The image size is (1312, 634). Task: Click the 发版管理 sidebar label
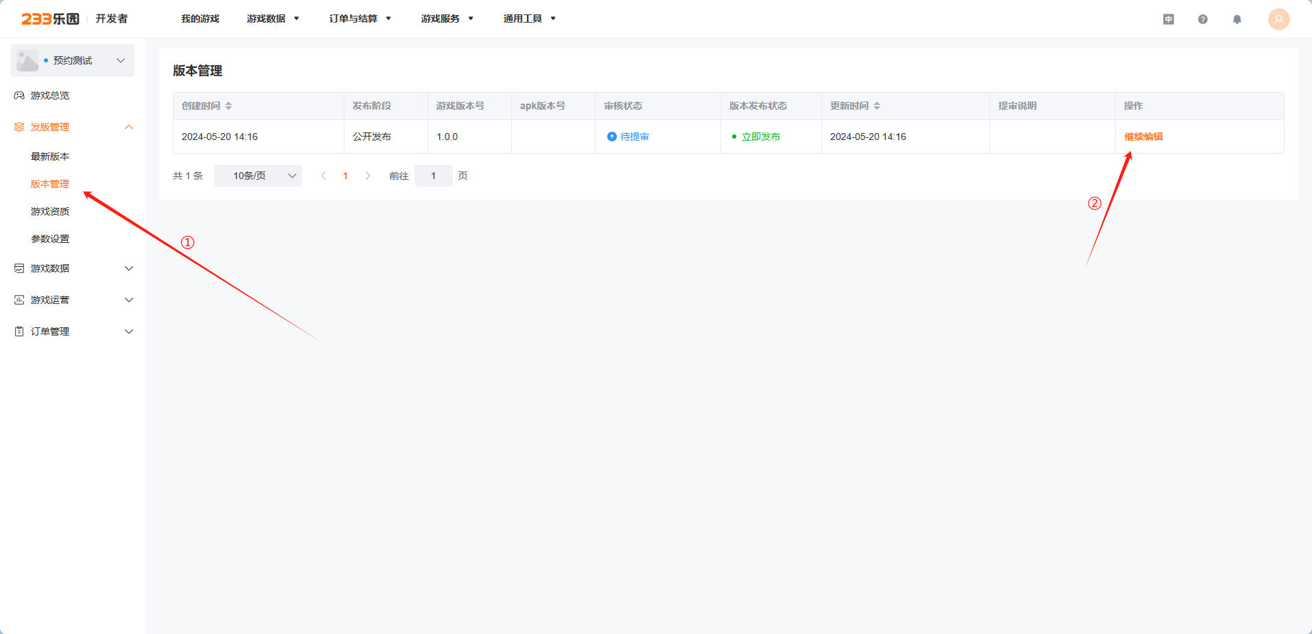coord(50,127)
